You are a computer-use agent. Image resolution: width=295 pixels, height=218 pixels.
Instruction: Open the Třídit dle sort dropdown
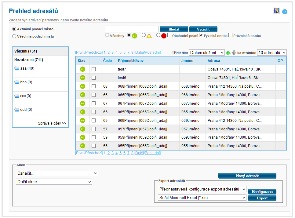pyautogui.click(x=206, y=53)
